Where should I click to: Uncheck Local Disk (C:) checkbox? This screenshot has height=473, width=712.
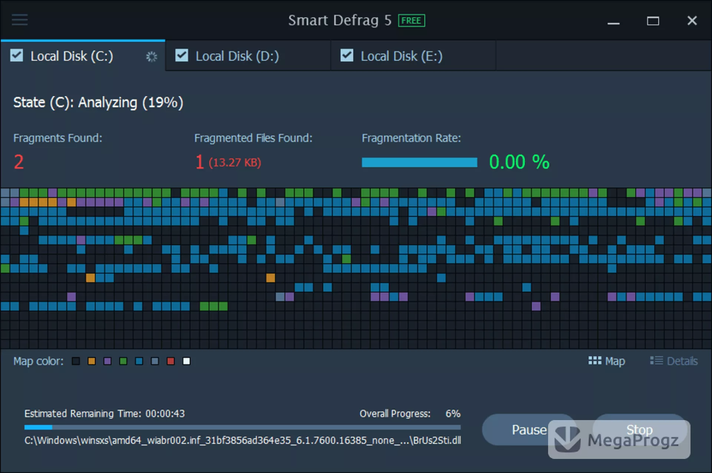pos(17,56)
